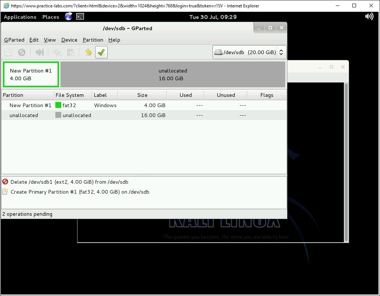The height and width of the screenshot is (296, 380).
Task: Click the Paste partition toolbar icon
Action: coord(70,52)
